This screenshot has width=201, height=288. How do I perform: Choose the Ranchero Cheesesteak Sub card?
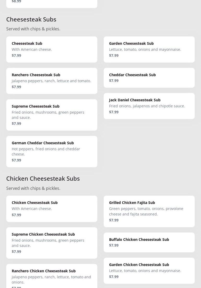tap(52, 81)
